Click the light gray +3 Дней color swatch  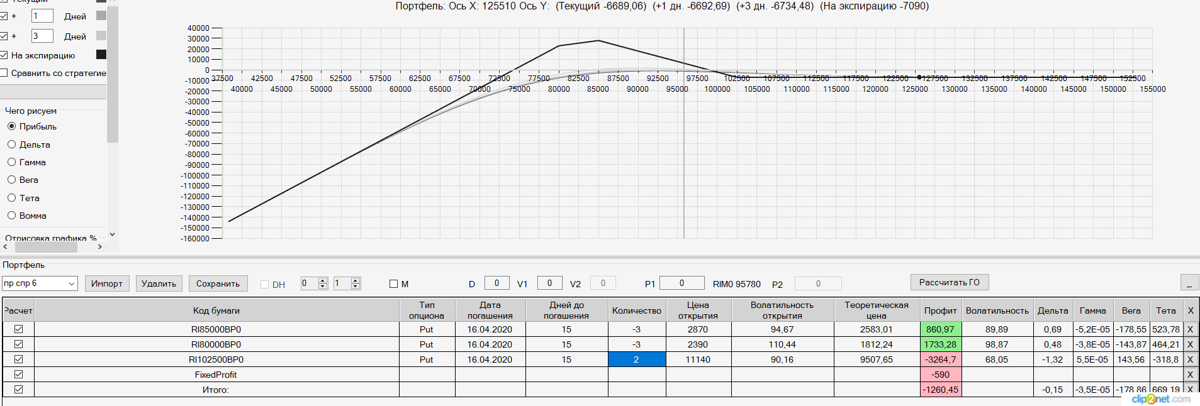point(101,36)
